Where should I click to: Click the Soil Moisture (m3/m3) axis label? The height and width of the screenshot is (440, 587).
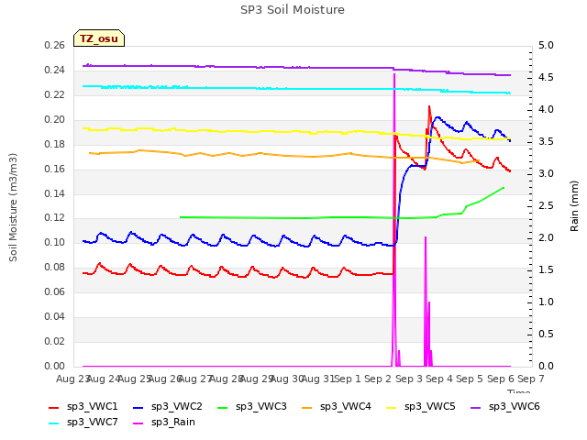(x=13, y=207)
